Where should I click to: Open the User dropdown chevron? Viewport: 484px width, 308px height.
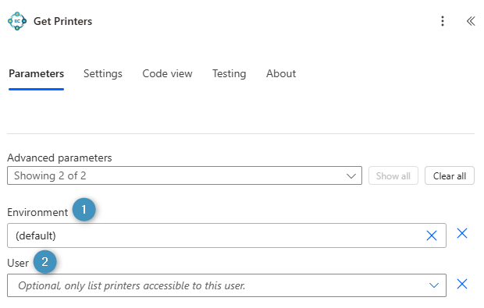[x=434, y=285]
